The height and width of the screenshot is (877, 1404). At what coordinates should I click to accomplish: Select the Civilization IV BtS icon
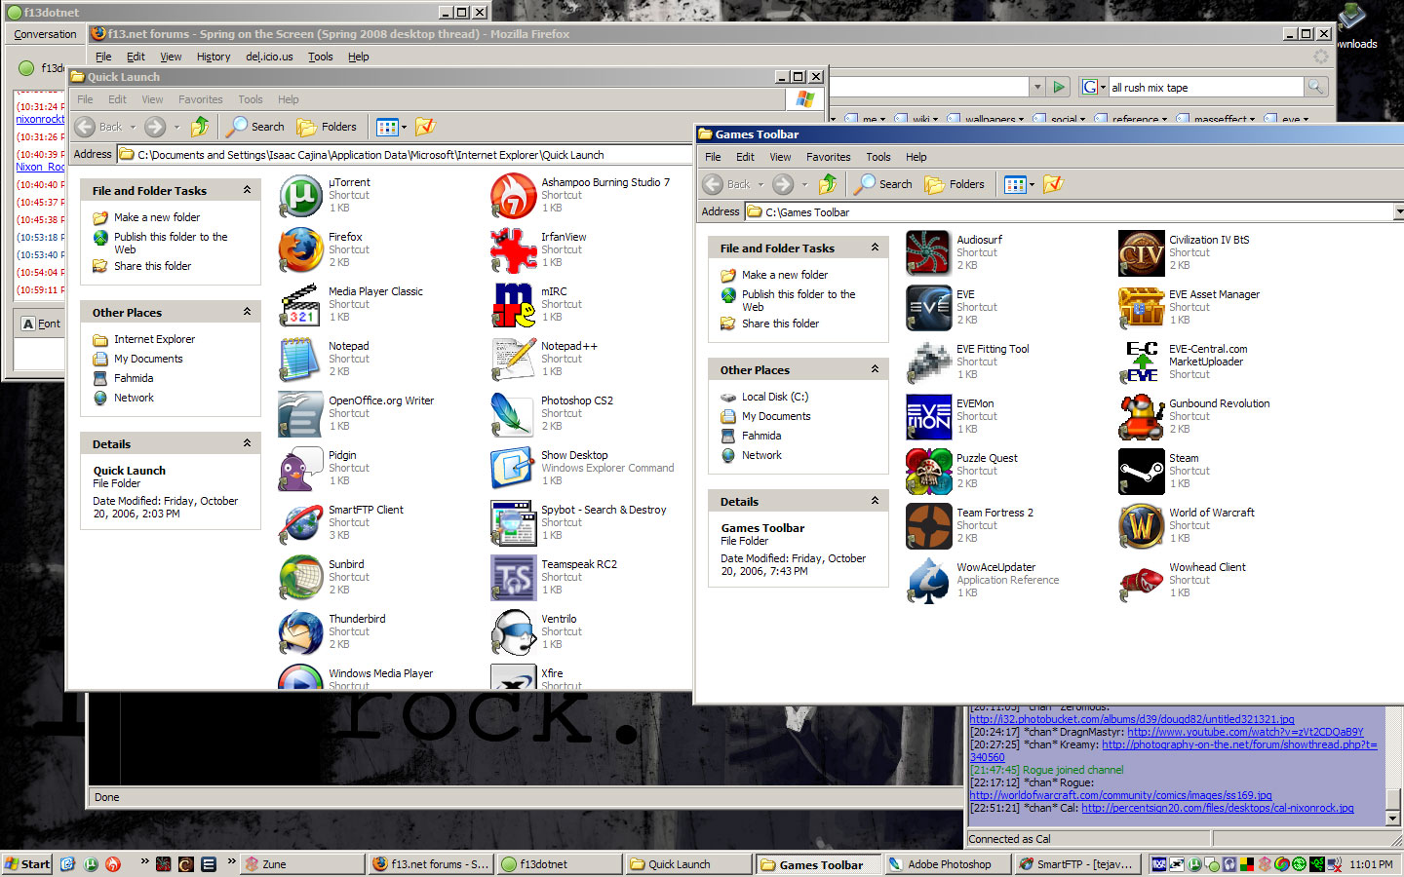(x=1142, y=252)
